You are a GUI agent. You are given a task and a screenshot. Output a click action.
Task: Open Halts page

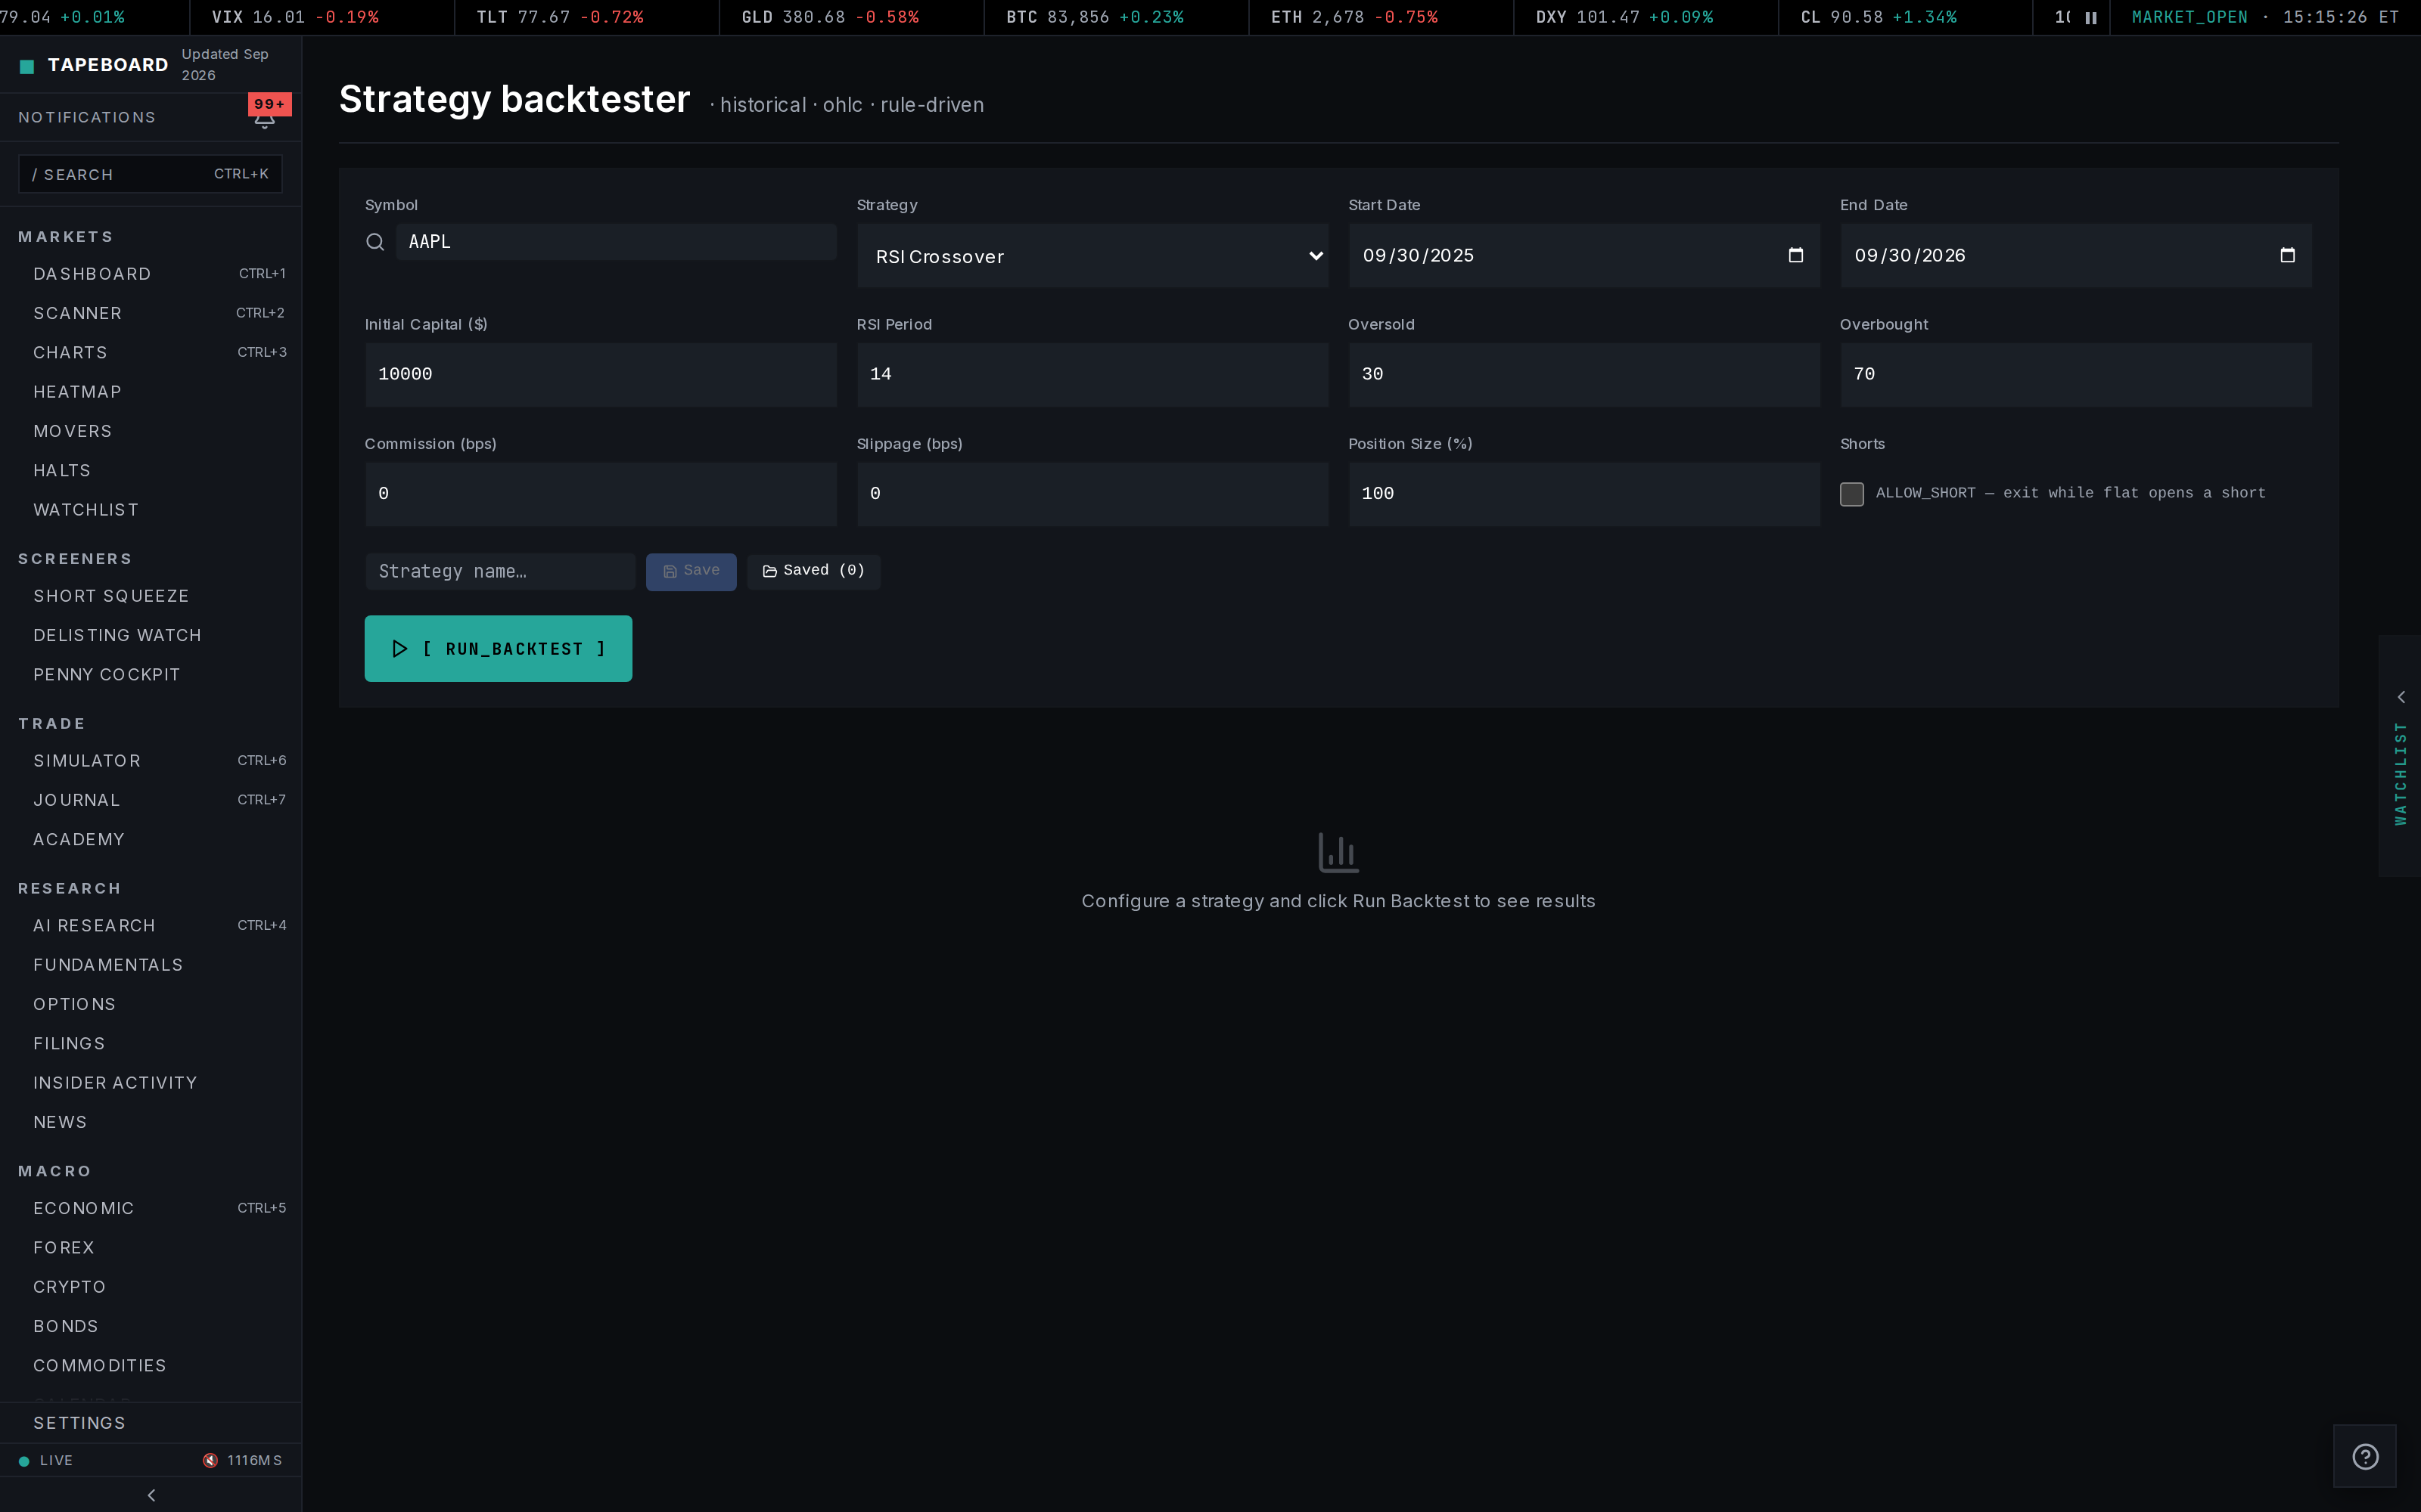(151, 471)
